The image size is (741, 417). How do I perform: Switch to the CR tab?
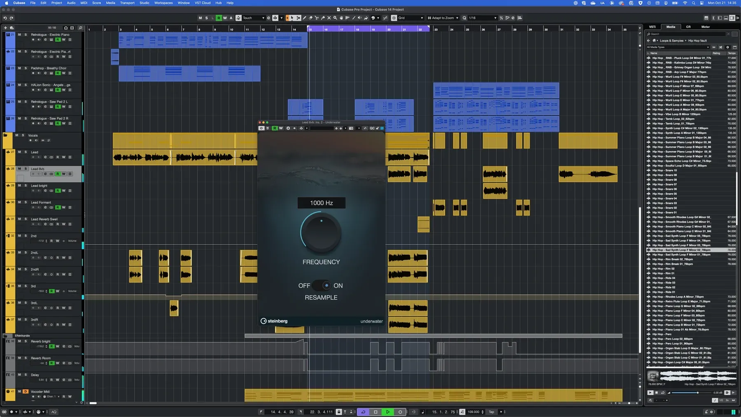coord(688,27)
